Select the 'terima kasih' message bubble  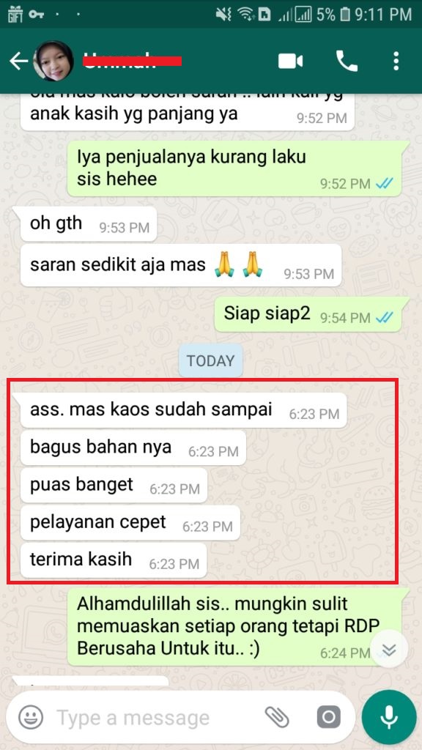[x=114, y=560]
